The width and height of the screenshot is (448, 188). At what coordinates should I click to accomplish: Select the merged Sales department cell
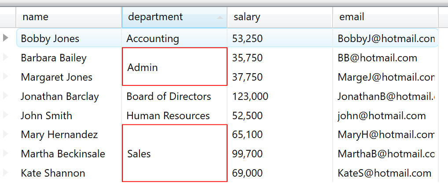[x=174, y=153]
